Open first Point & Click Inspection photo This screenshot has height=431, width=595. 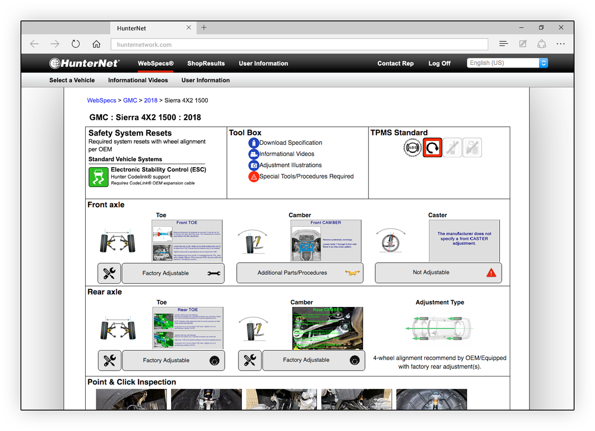131,399
